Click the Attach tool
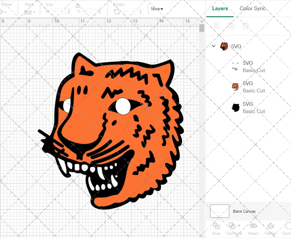Image resolution: width=291 pixels, height=238 pixels. (x=253, y=229)
